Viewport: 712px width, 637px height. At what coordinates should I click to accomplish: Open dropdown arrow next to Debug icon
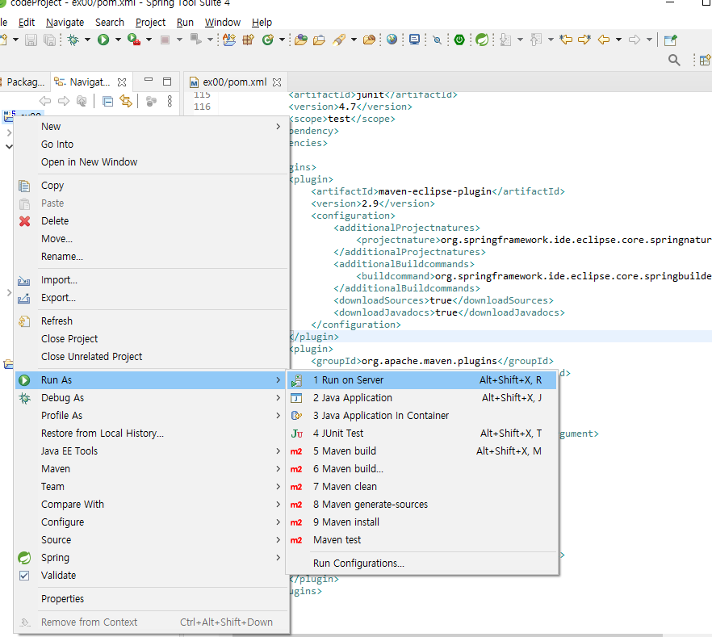[x=87, y=40]
